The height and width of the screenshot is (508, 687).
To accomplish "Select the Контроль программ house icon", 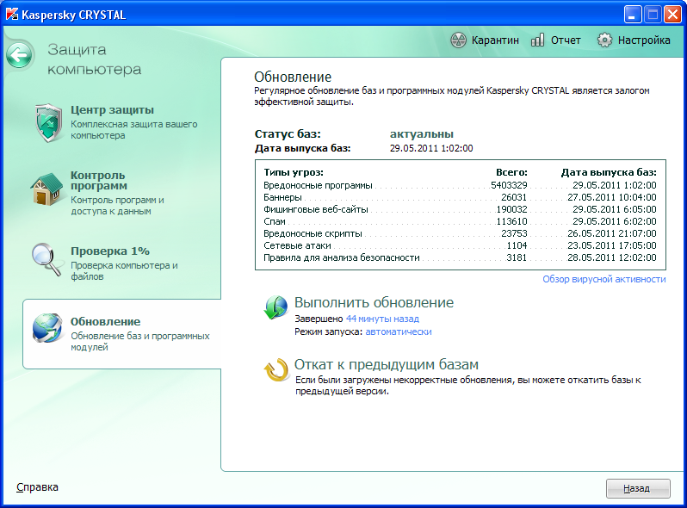I will tap(46, 189).
